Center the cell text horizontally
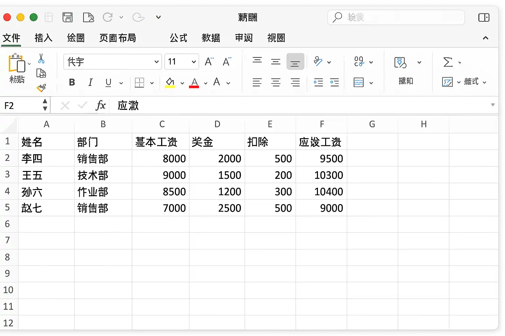 click(276, 82)
